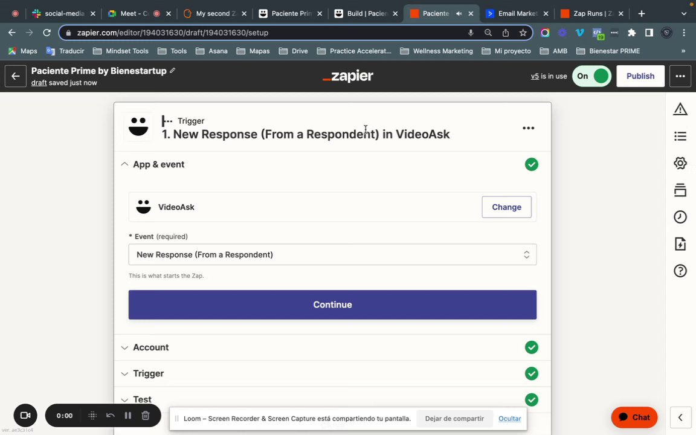The width and height of the screenshot is (696, 435).
Task: Open a new browser tab
Action: pos(642,14)
